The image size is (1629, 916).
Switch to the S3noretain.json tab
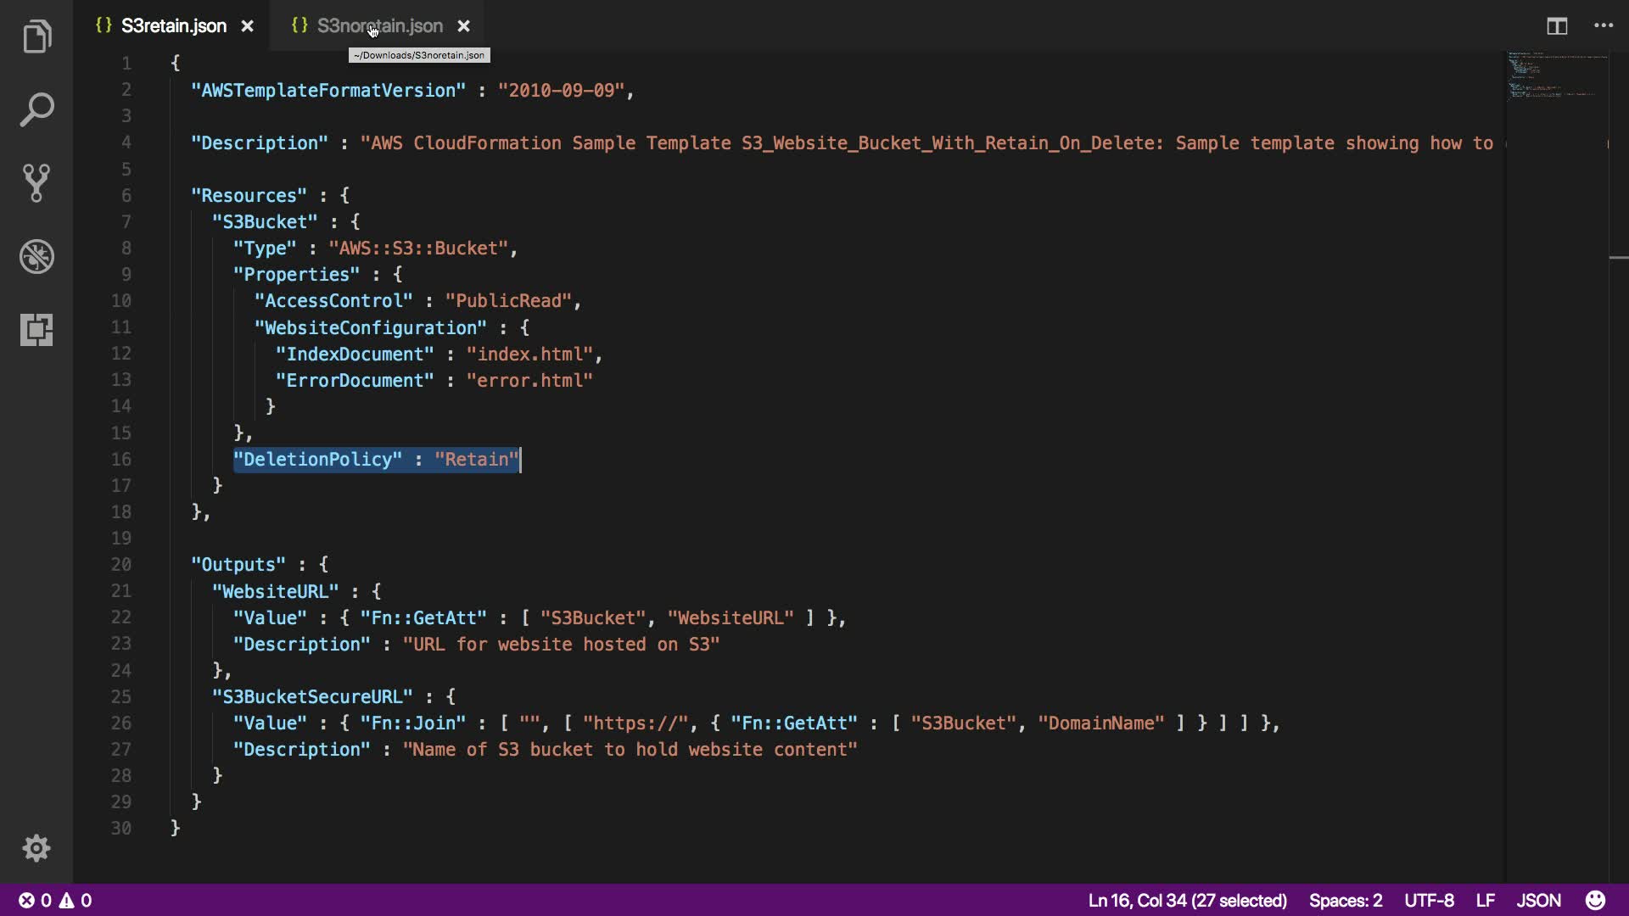(379, 26)
